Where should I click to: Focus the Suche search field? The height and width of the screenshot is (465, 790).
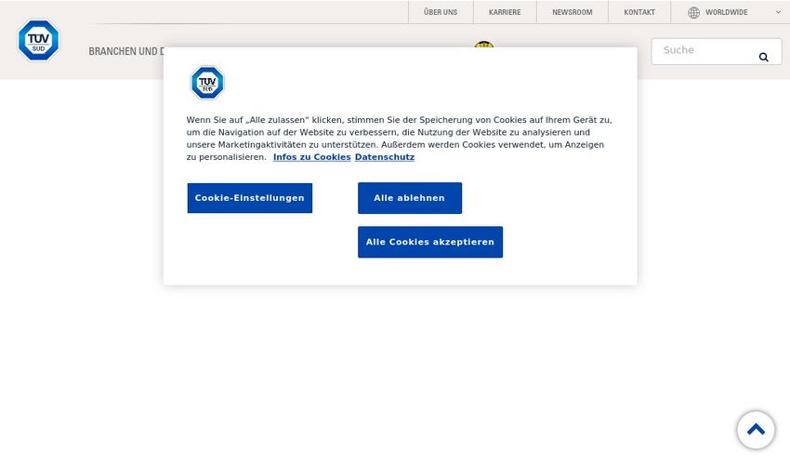[x=704, y=50]
